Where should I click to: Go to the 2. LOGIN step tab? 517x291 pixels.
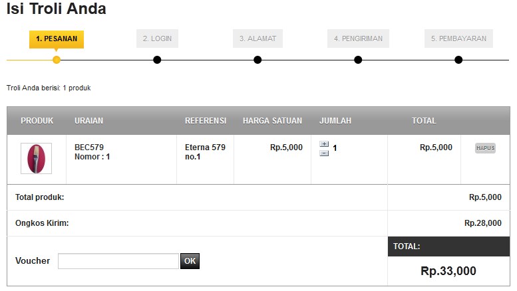[157, 39]
